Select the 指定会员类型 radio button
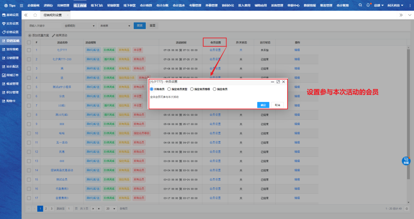 click(x=169, y=89)
